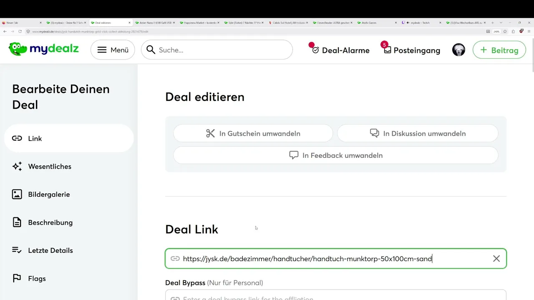Click In Feedback umwandeln button
This screenshot has height=300, width=534.
coord(336,155)
